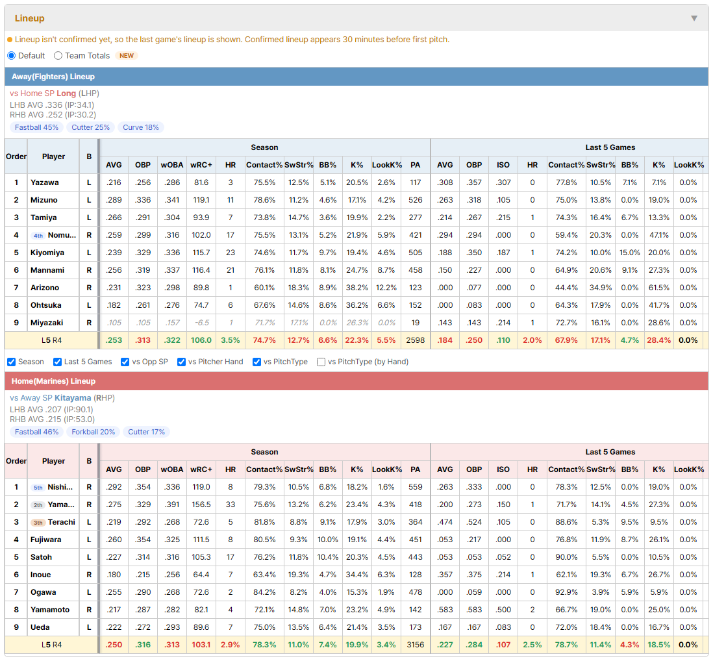Open player Mannami in Fighters lineup
Image resolution: width=713 pixels, height=661 pixels.
click(47, 270)
